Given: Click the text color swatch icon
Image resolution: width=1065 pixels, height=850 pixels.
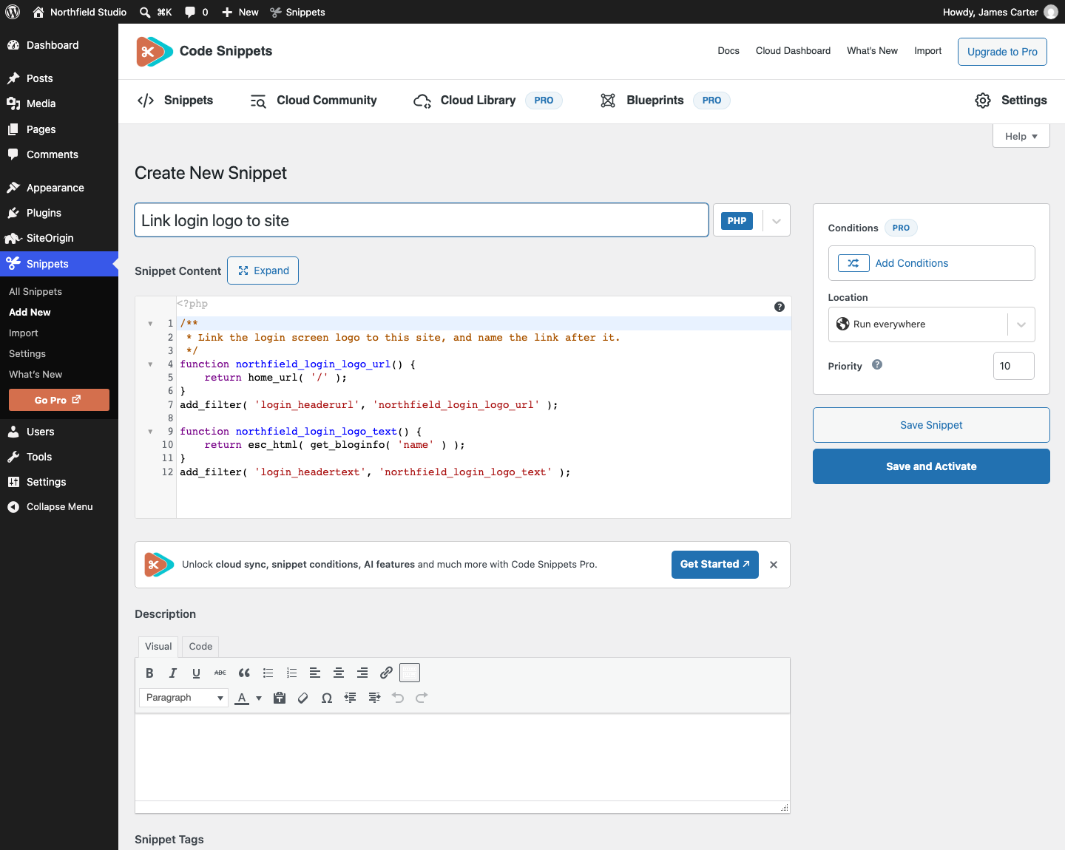Looking at the screenshot, I should pyautogui.click(x=242, y=698).
